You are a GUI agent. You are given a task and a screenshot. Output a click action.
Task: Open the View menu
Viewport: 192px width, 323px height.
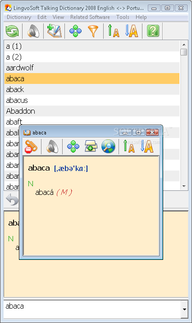click(58, 17)
